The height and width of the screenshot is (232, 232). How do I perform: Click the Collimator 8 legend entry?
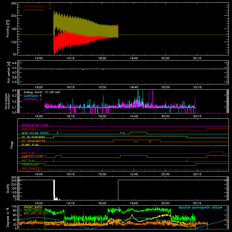32,96
